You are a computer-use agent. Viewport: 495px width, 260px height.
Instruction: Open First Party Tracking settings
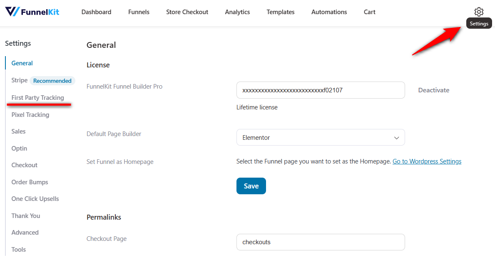click(37, 97)
